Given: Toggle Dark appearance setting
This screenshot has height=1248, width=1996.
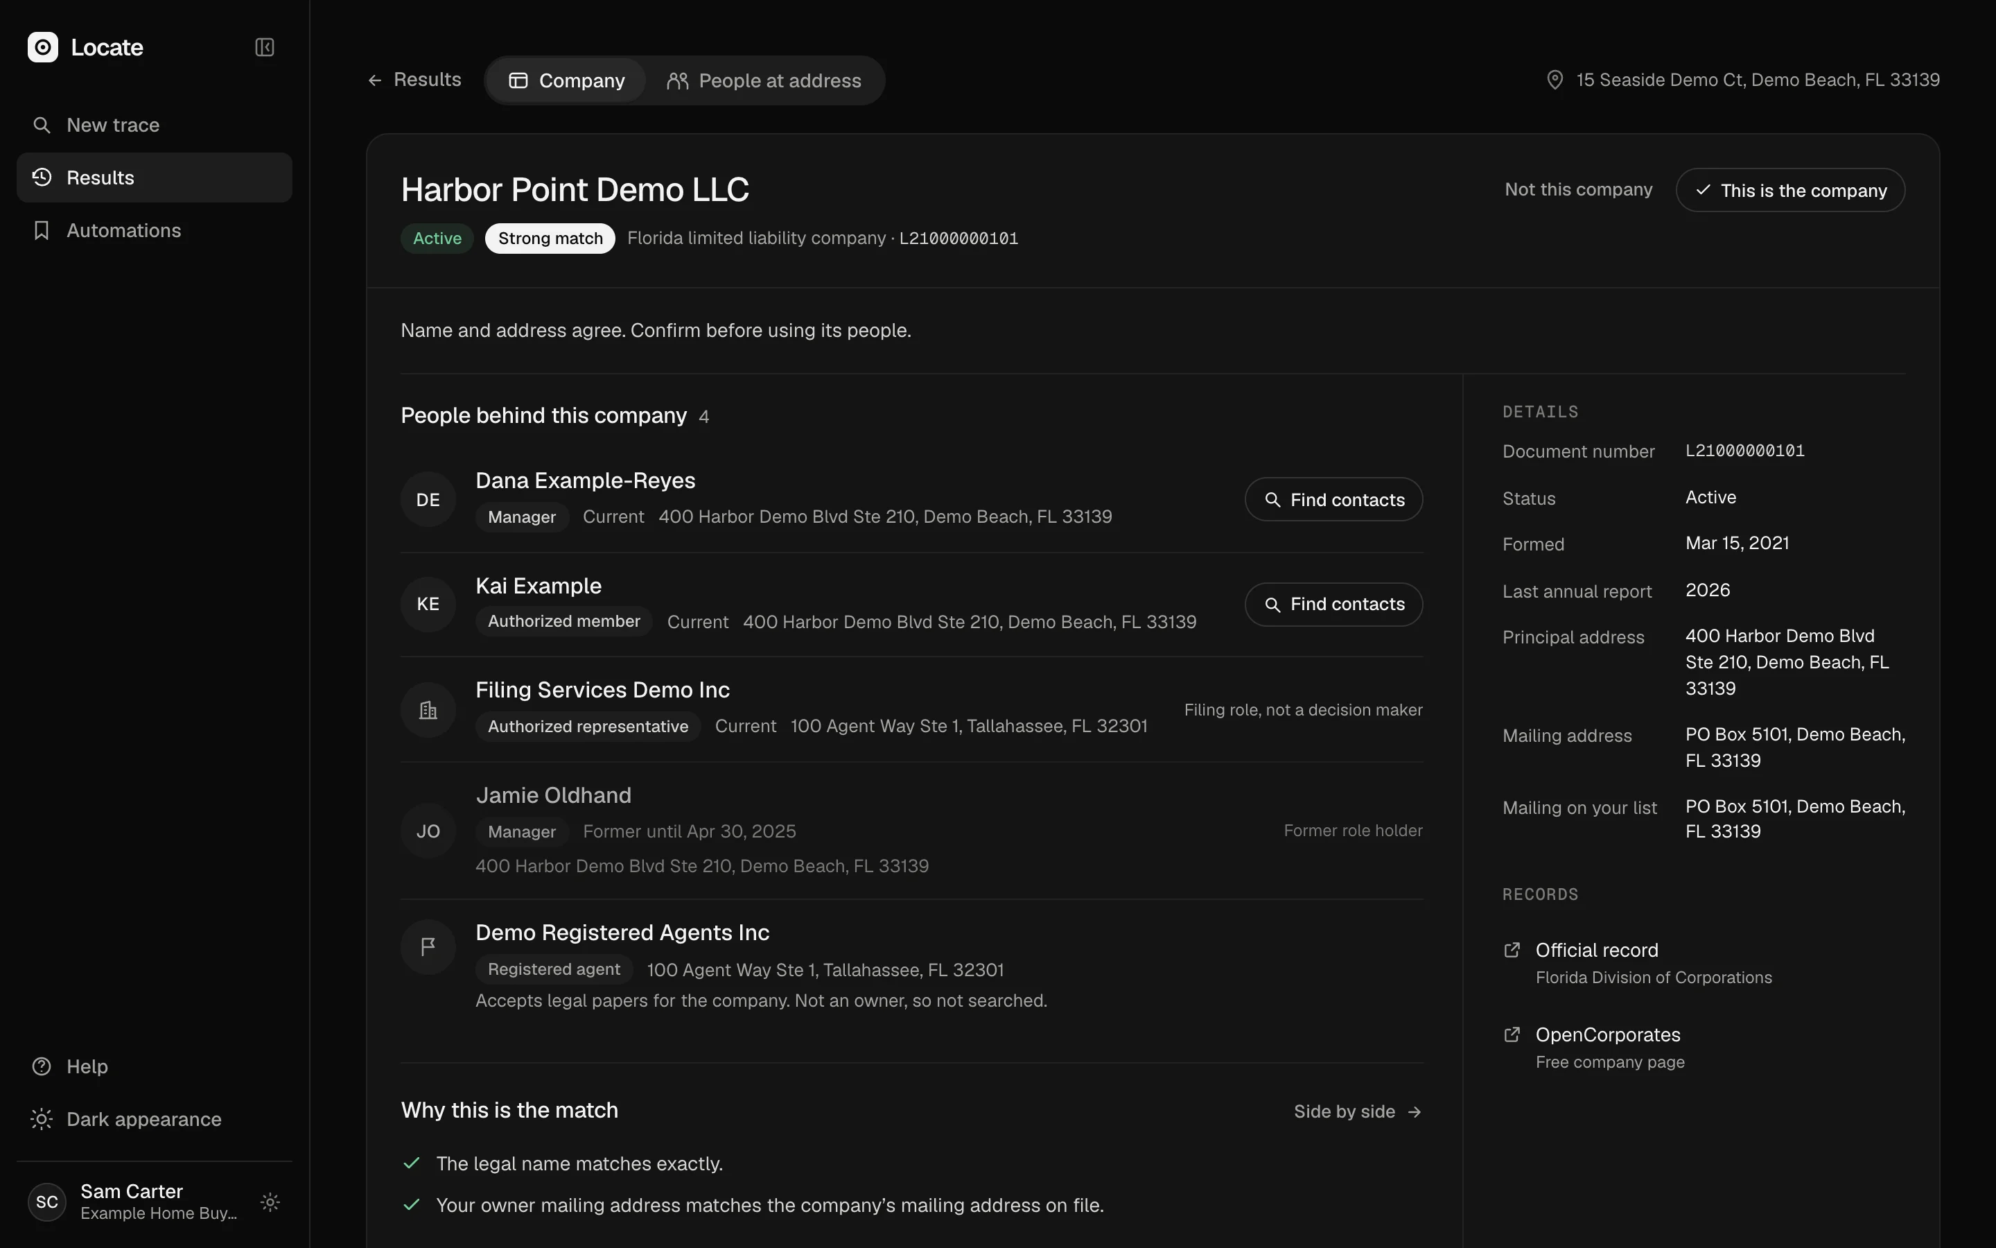Looking at the screenshot, I should [155, 1119].
